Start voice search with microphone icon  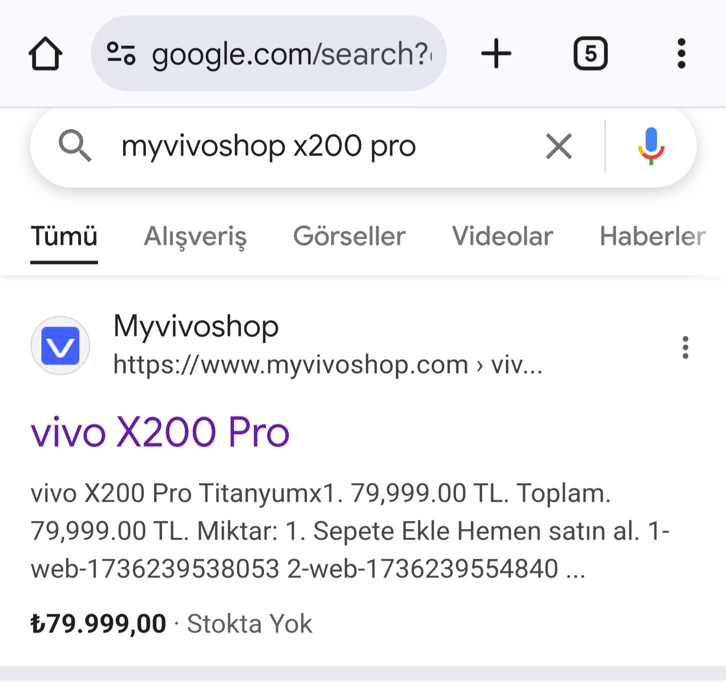click(x=651, y=146)
